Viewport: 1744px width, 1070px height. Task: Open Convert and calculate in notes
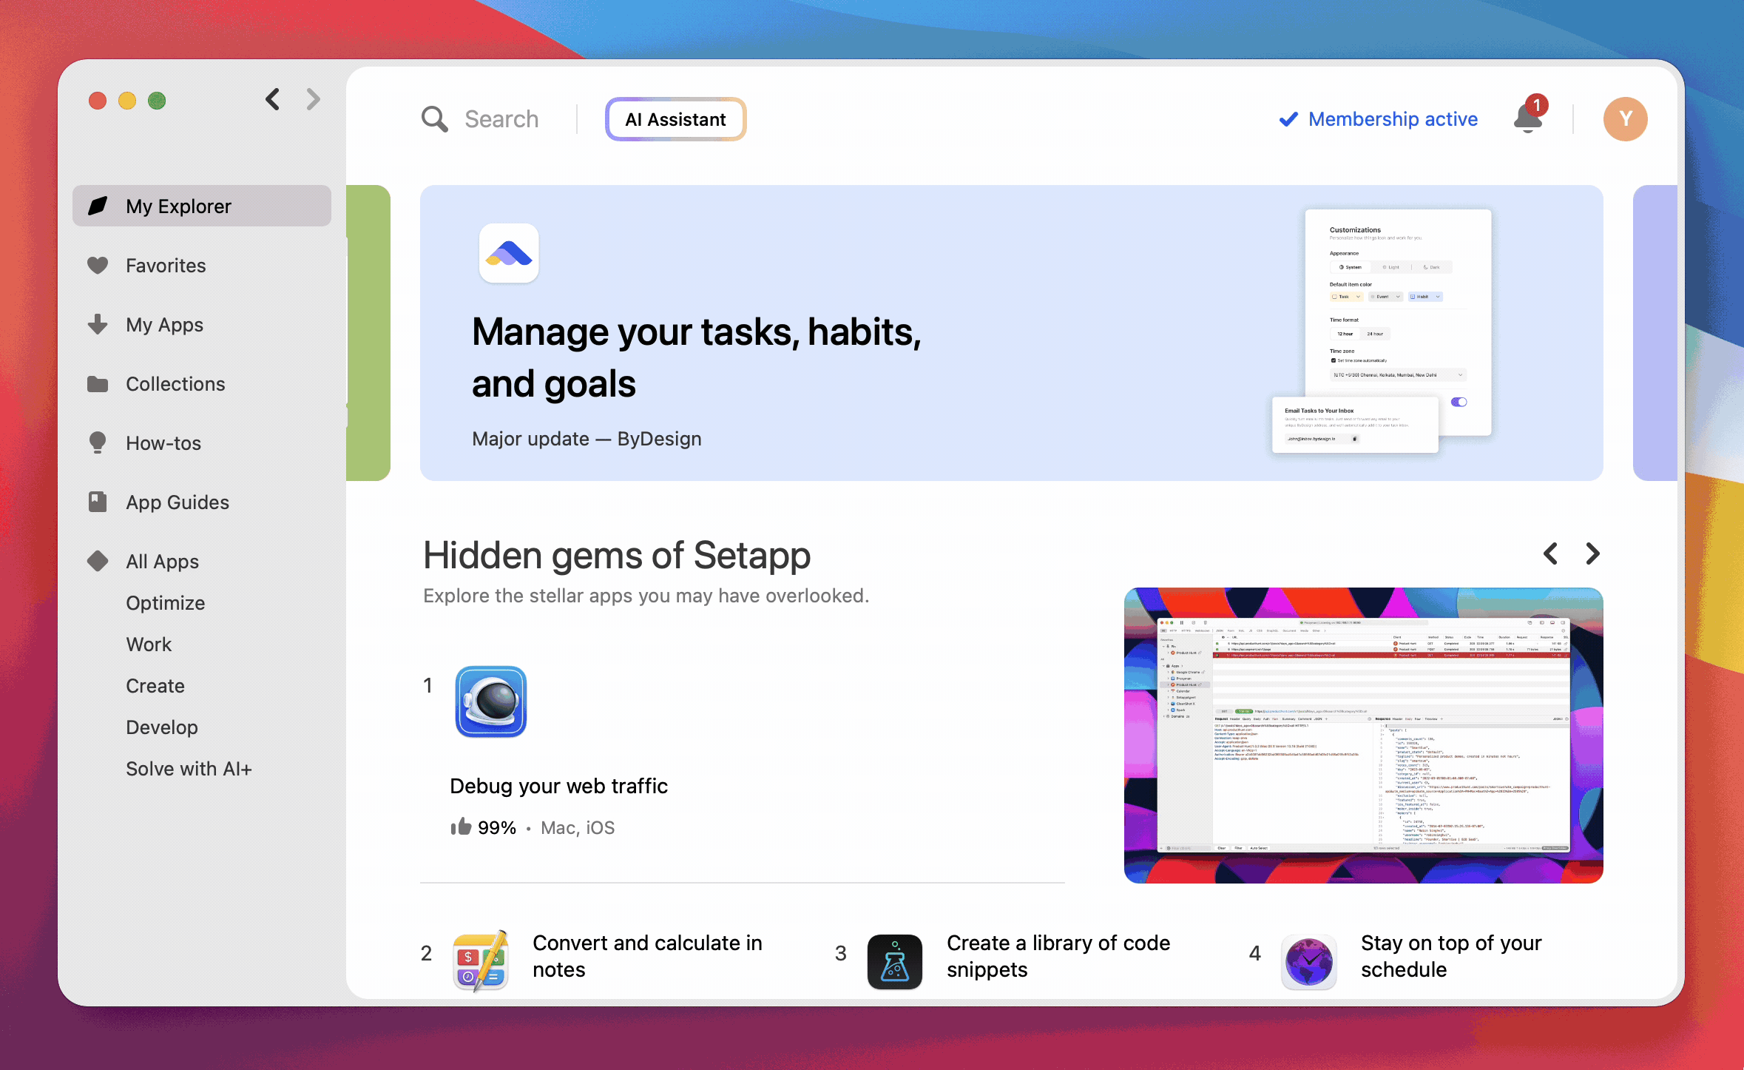tap(647, 956)
